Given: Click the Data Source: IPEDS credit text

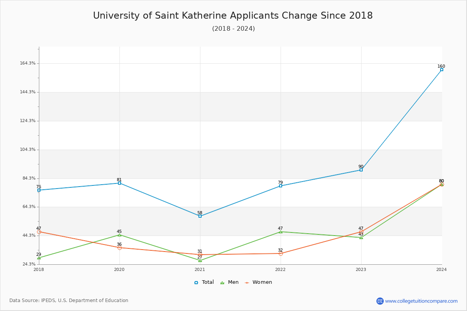Looking at the screenshot, I should [x=69, y=301].
